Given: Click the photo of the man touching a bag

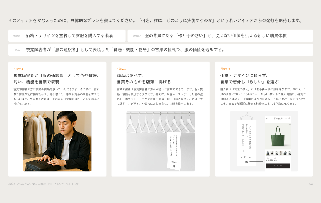Looking at the screenshot, I should (57, 141).
